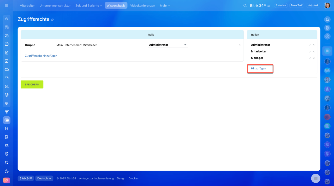Image resolution: width=334 pixels, height=186 pixels.
Task: Switch to the Videokonferenzen tab
Action: [x=142, y=5]
